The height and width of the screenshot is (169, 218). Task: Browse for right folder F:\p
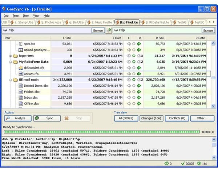(x=208, y=30)
